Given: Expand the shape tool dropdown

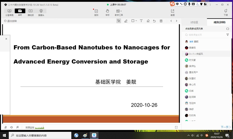Looking at the screenshot, I should coord(136,21).
